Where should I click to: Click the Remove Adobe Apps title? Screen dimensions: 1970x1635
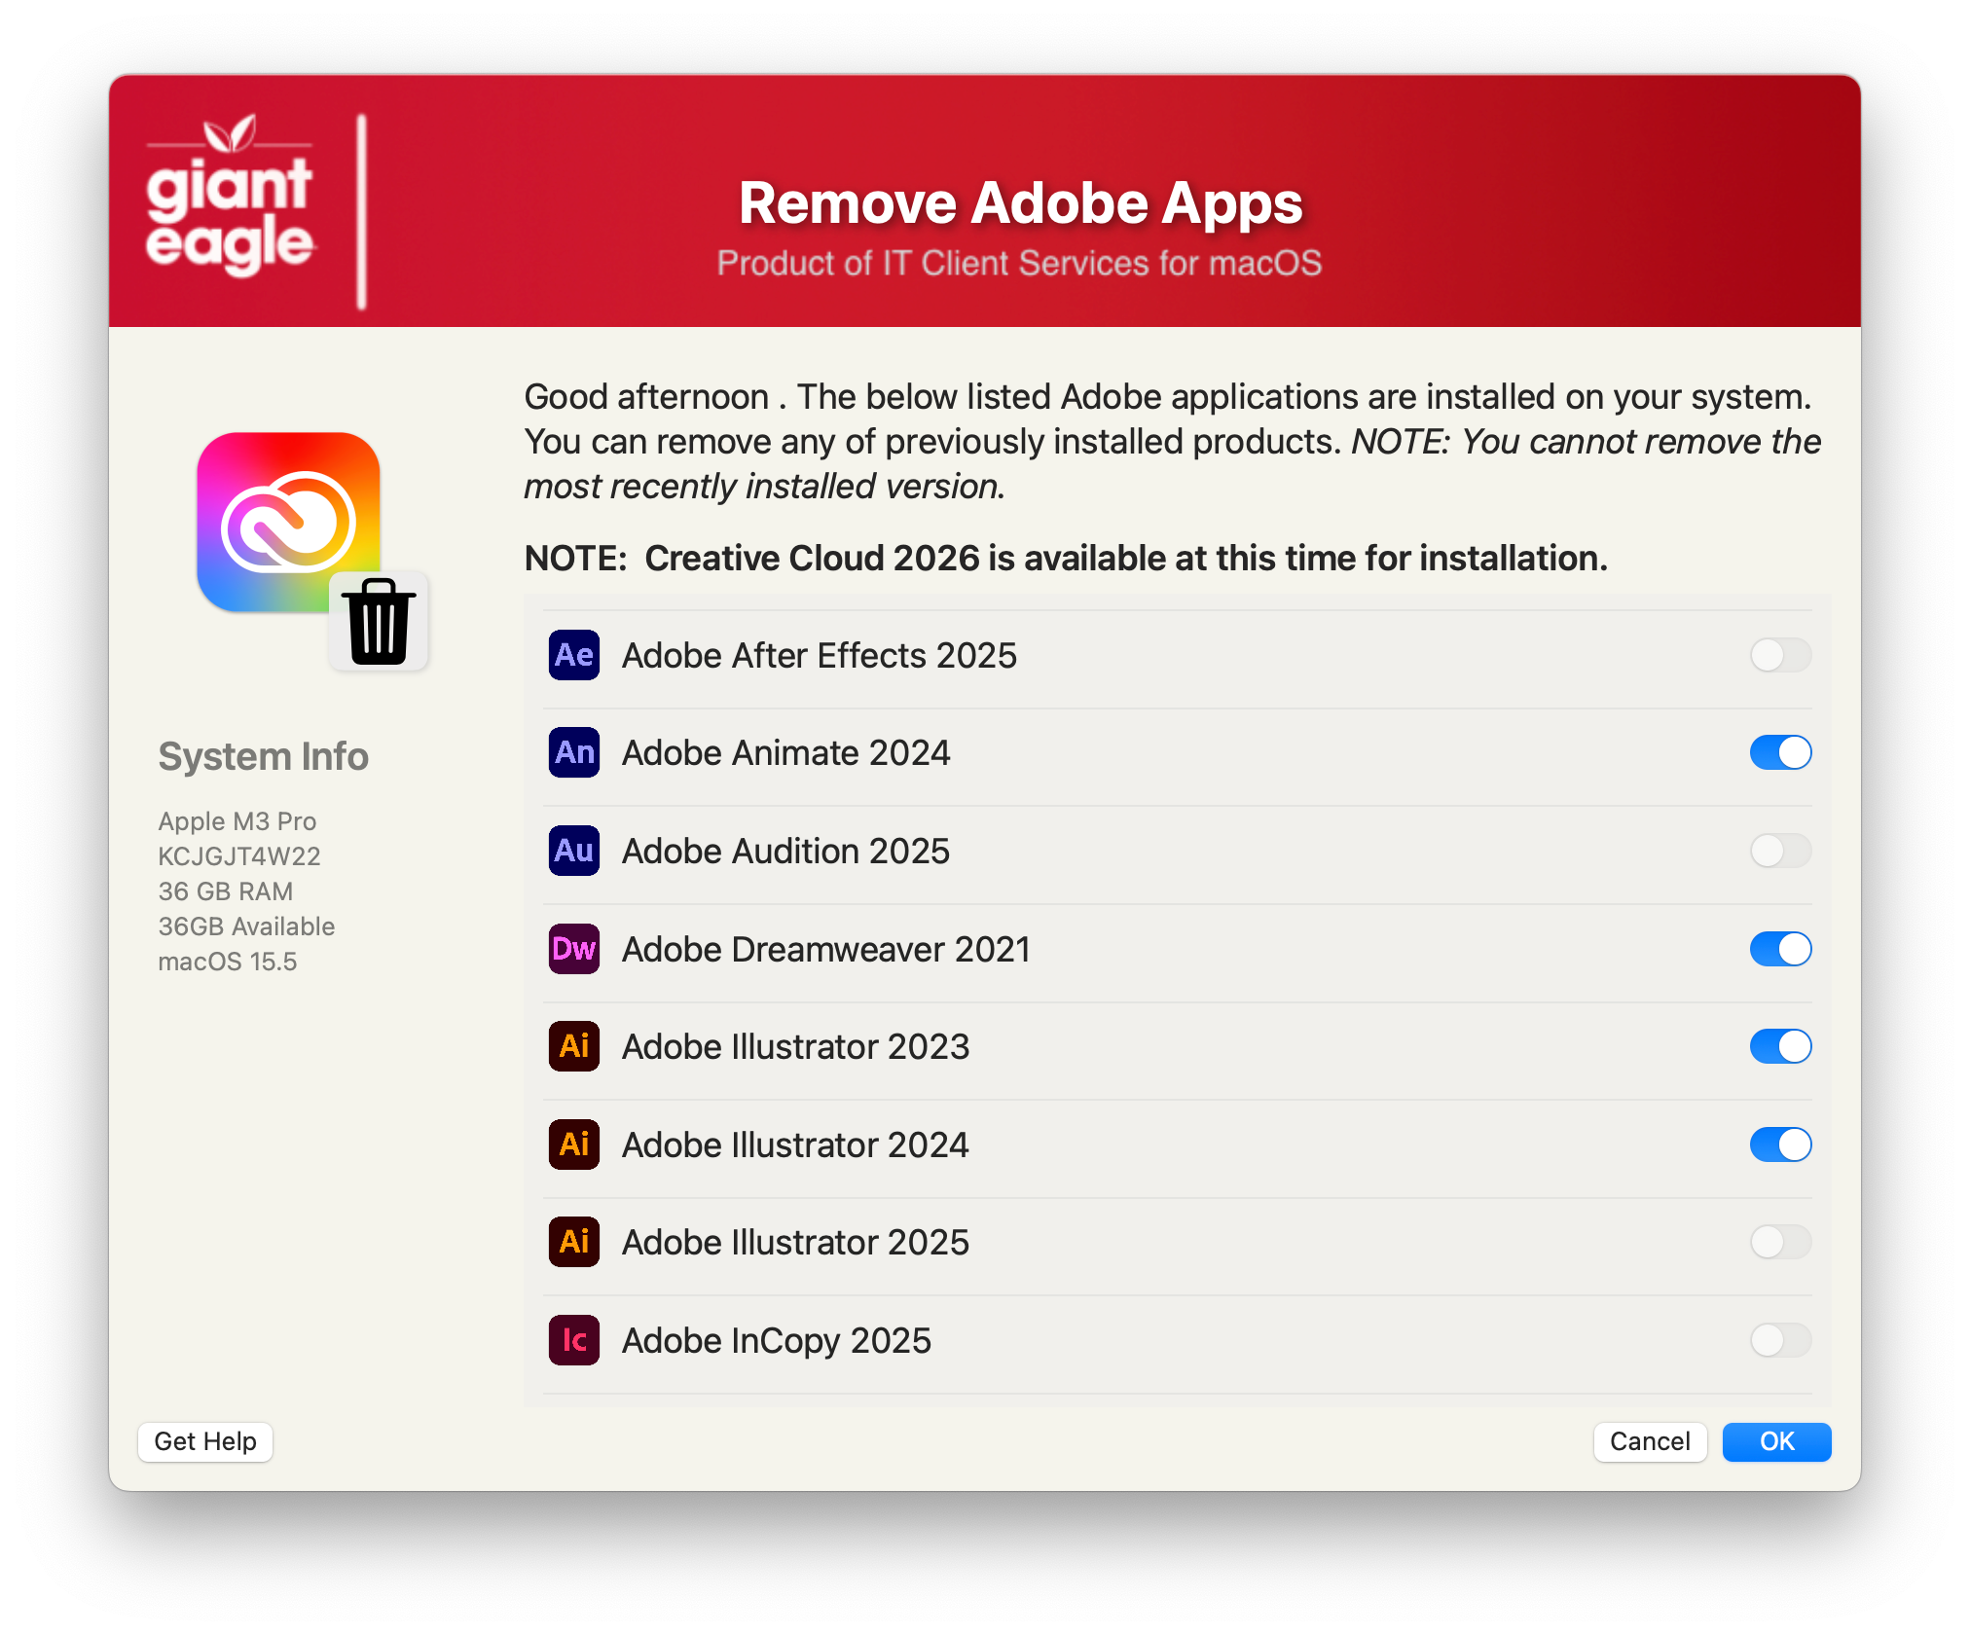coord(1020,202)
